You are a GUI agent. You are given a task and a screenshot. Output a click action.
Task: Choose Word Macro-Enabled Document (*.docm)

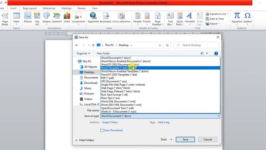point(160,61)
